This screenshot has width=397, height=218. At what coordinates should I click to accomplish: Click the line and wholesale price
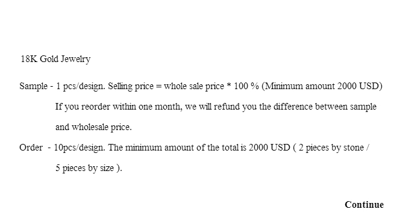point(93,127)
